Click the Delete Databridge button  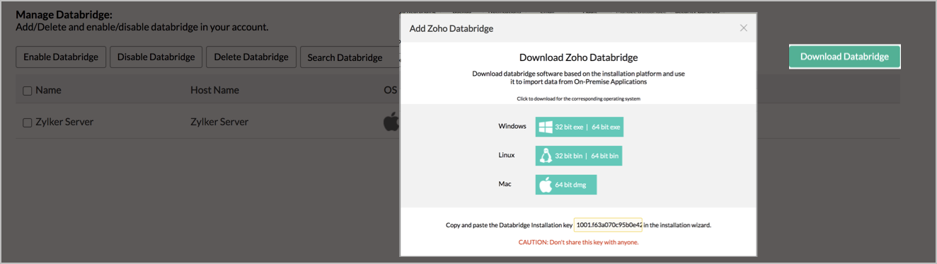click(251, 57)
